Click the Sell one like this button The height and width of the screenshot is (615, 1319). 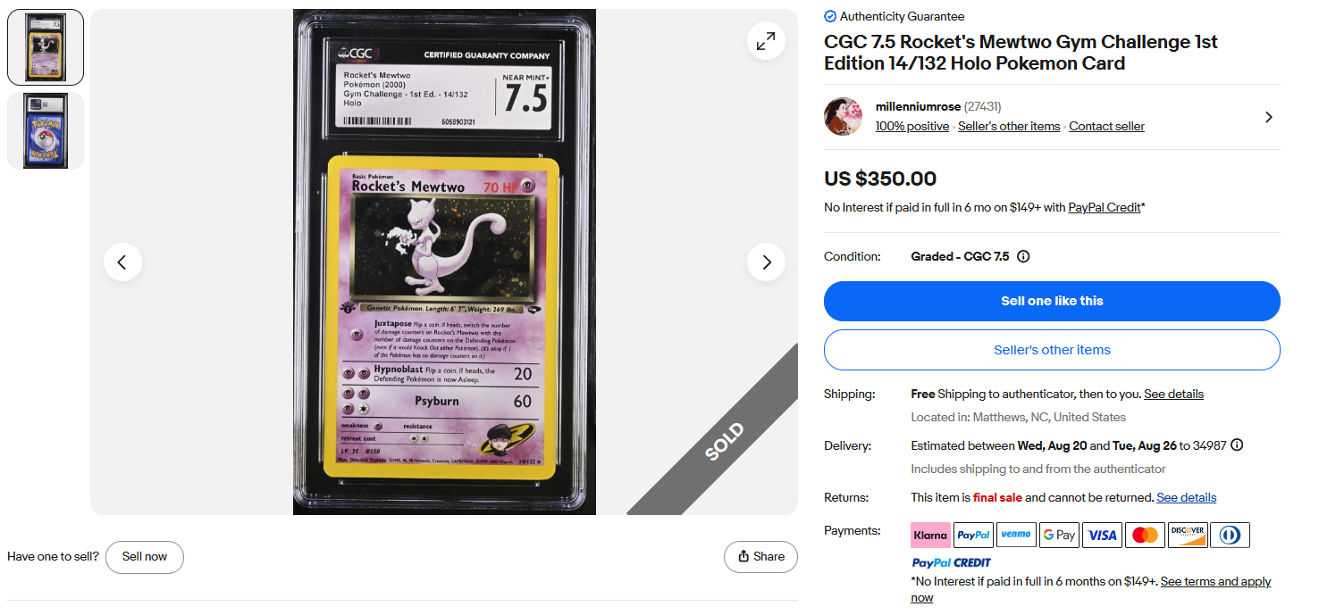click(x=1052, y=301)
